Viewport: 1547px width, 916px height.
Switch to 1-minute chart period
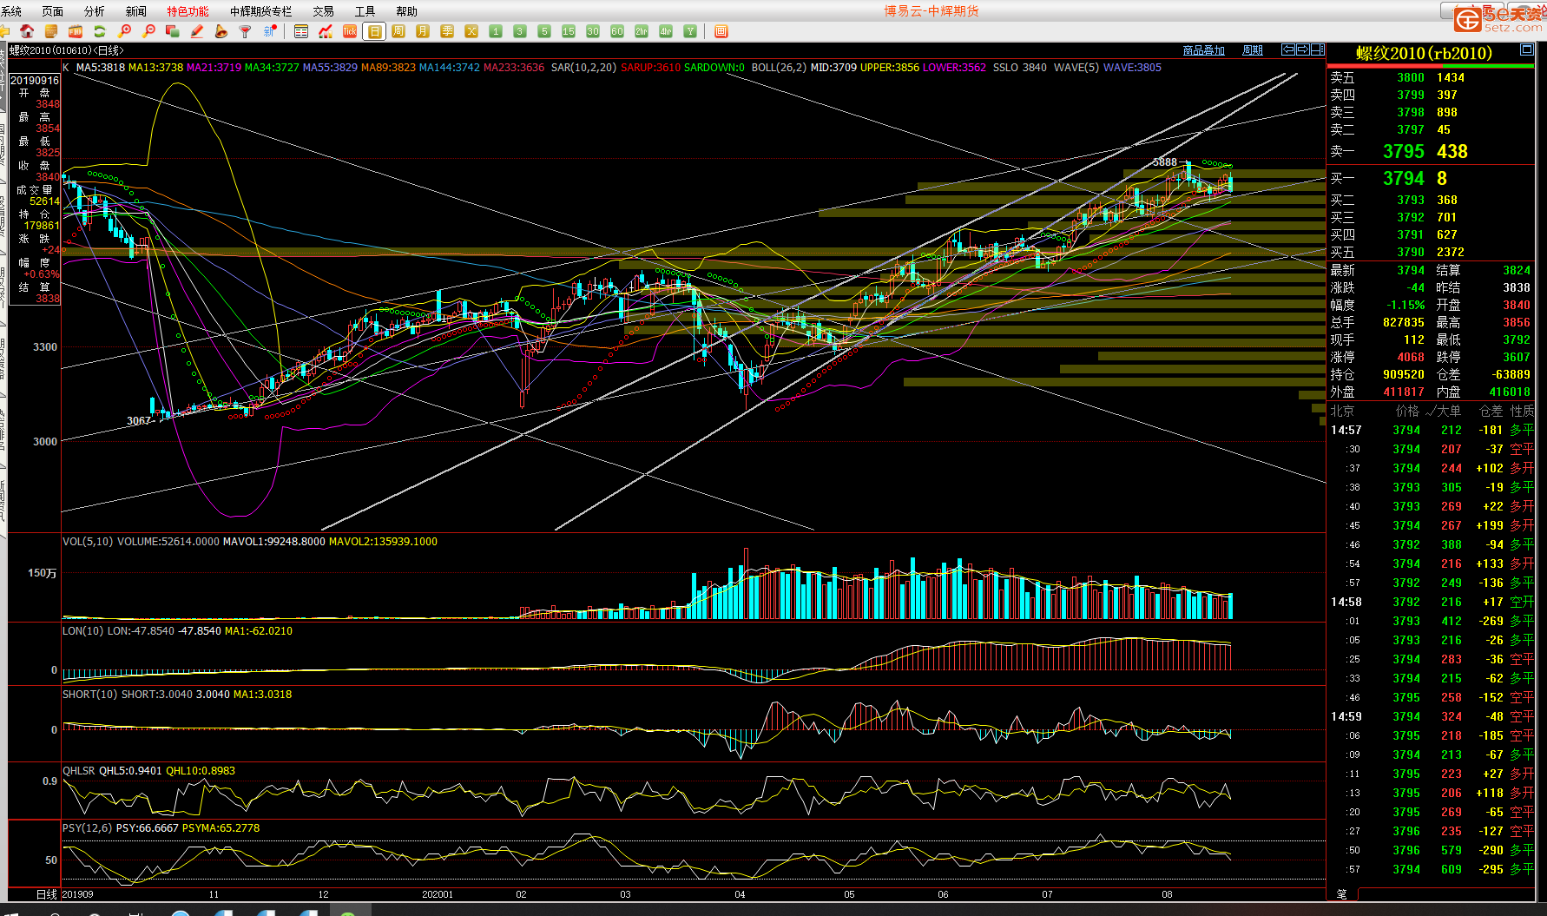(496, 31)
